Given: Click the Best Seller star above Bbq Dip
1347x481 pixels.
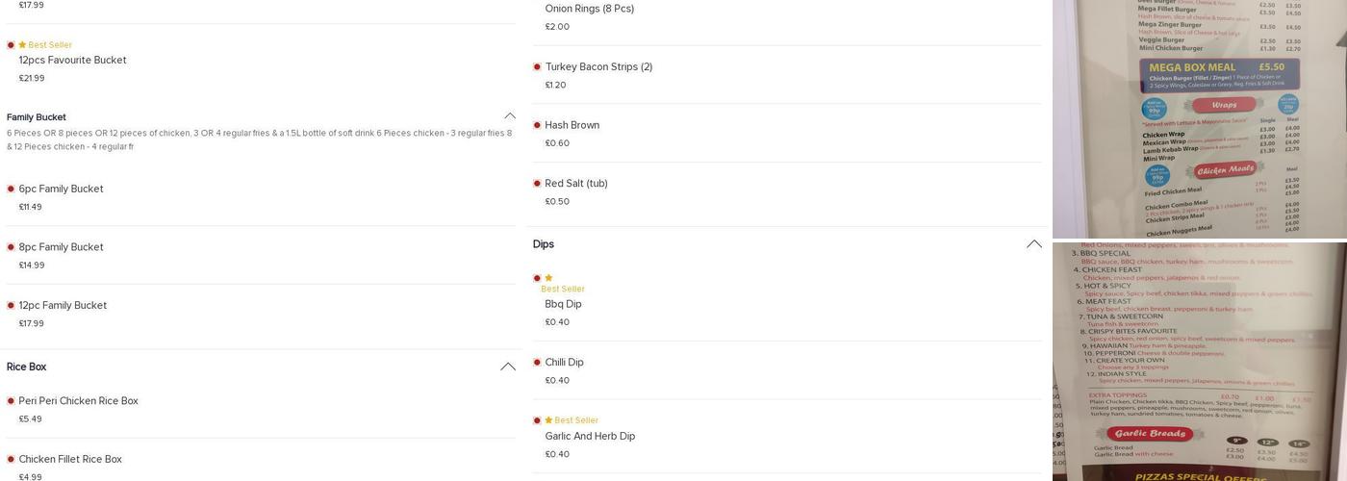Looking at the screenshot, I should (x=548, y=278).
